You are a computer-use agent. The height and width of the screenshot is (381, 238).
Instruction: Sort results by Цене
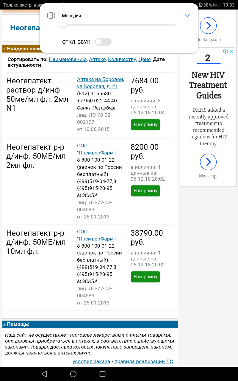144,59
